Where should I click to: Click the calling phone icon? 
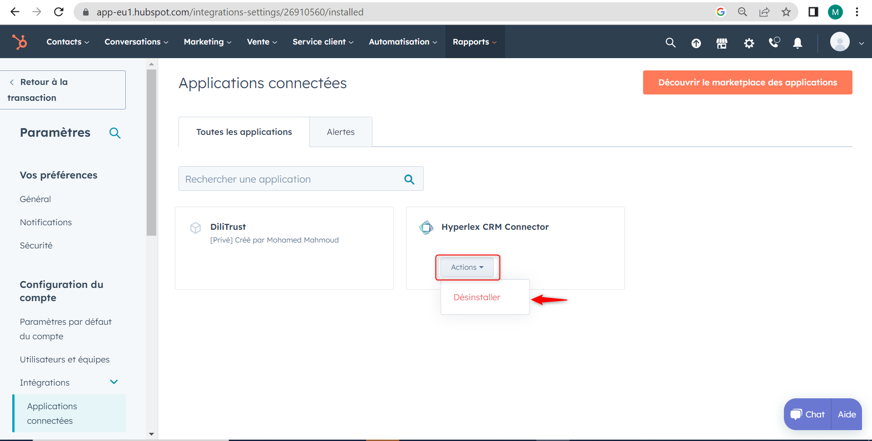pos(774,42)
